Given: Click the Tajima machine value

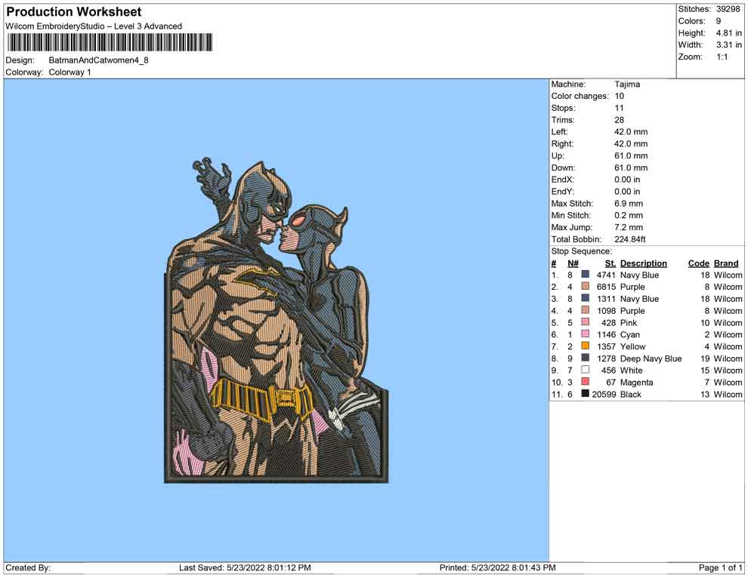Looking at the screenshot, I should (627, 85).
